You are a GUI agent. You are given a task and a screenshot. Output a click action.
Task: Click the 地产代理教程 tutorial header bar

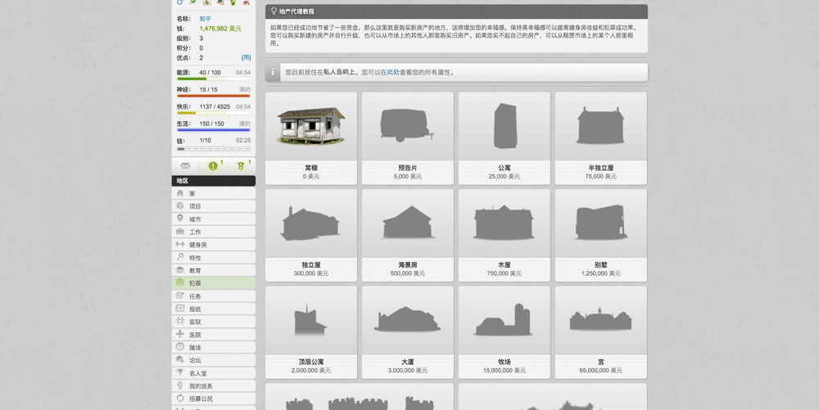[456, 11]
